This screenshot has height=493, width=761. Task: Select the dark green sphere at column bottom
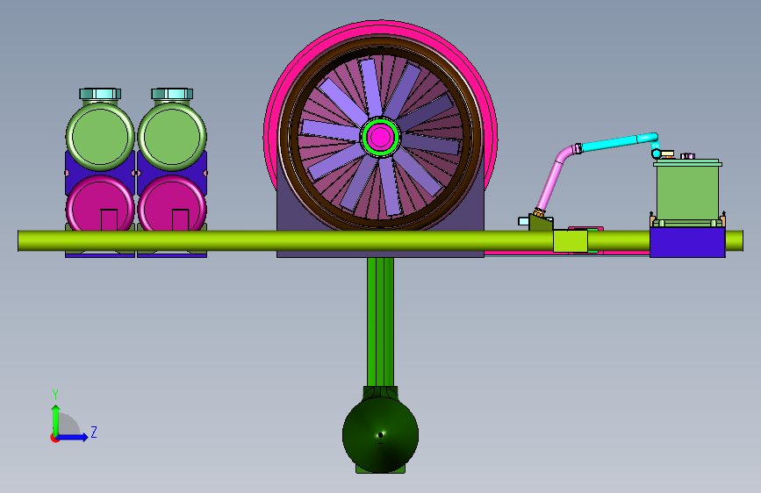pos(381,435)
